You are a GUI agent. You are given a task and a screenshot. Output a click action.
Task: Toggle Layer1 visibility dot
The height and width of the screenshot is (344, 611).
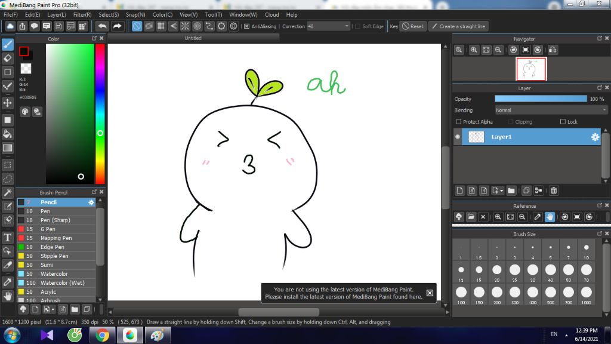(x=458, y=137)
